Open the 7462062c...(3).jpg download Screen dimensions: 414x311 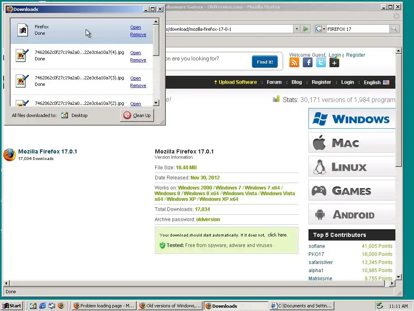tap(135, 78)
